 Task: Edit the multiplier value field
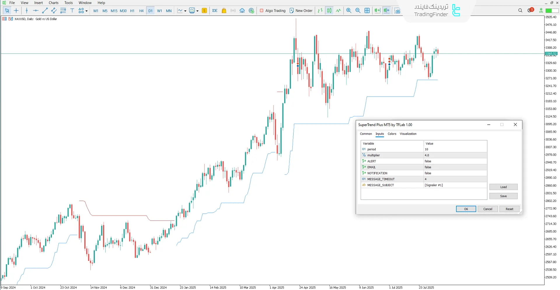(455, 155)
